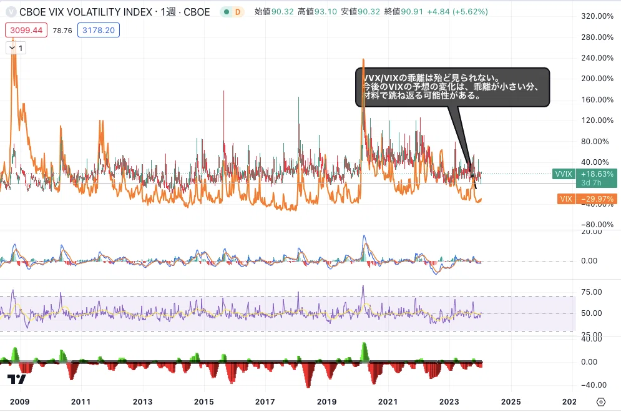Click the 2011 label on time axis
621x412 pixels.
coord(81,402)
